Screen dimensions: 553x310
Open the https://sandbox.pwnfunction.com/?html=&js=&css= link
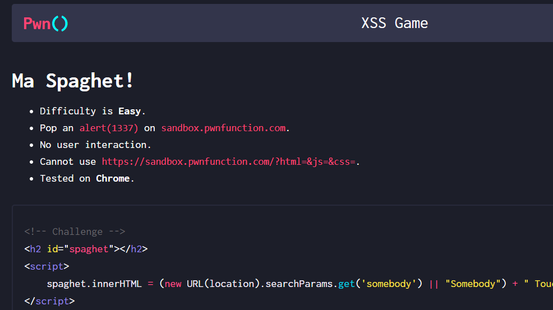pyautogui.click(x=228, y=161)
